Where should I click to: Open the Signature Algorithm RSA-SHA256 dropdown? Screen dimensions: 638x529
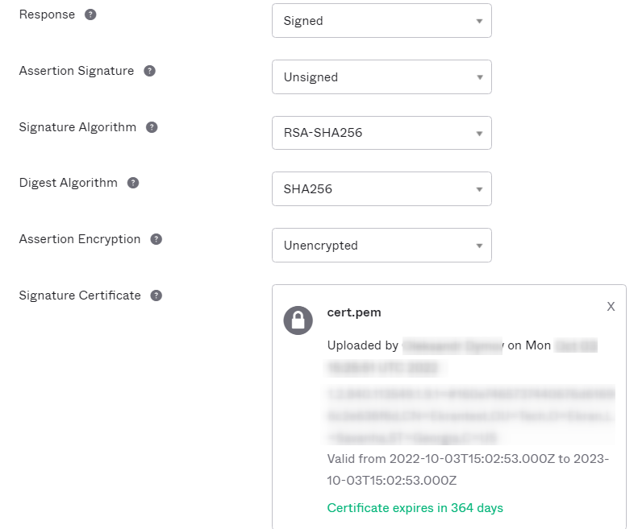coord(382,133)
